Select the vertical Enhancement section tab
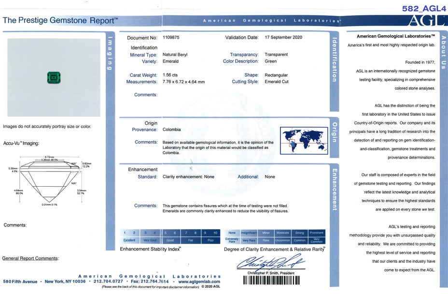 [x=335, y=189]
